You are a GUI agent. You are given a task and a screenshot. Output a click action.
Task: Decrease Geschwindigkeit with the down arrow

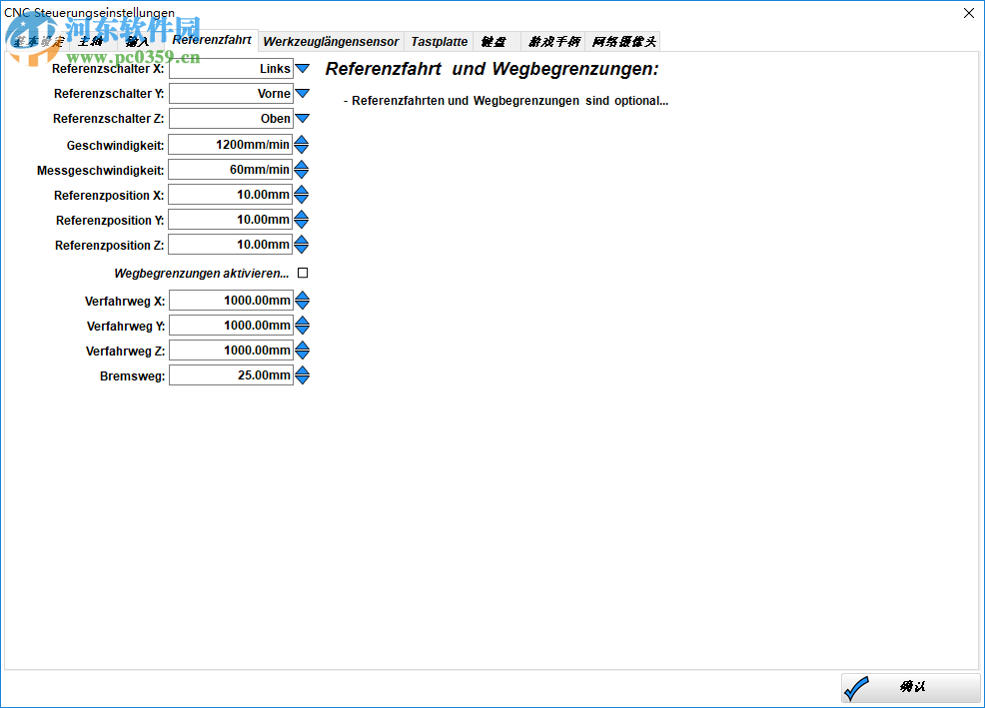coord(302,150)
